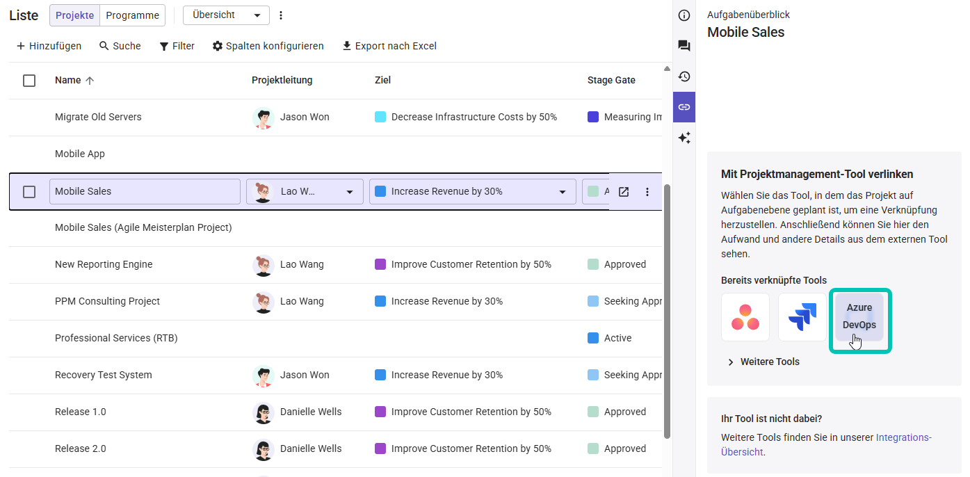Image resolution: width=970 pixels, height=477 pixels.
Task: Click Jason Won avatar in Recovery Test System row
Action: [263, 375]
